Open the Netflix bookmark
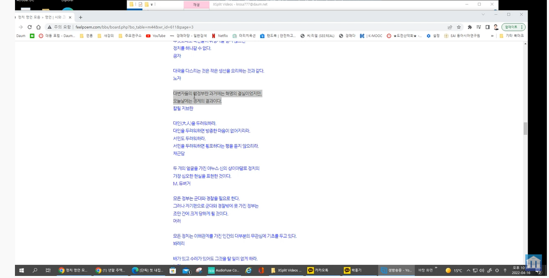549x278 pixels. pos(220,36)
